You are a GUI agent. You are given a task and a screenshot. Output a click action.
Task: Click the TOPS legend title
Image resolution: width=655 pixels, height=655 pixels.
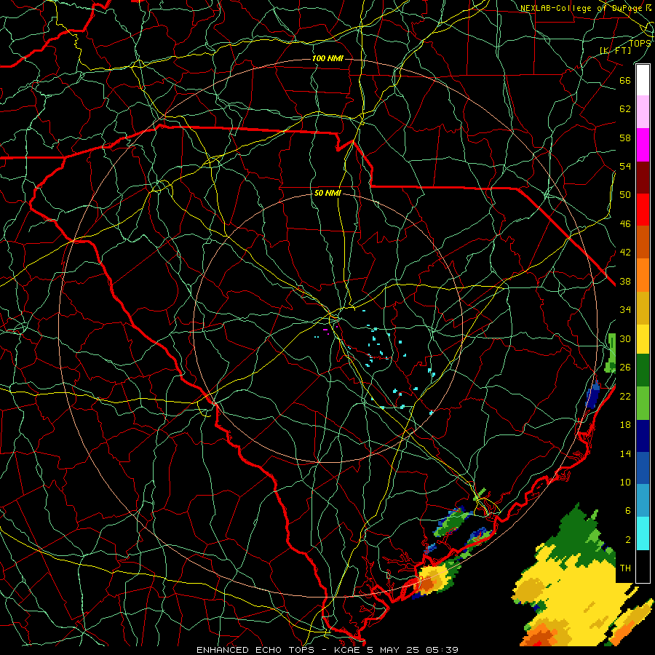click(x=640, y=43)
